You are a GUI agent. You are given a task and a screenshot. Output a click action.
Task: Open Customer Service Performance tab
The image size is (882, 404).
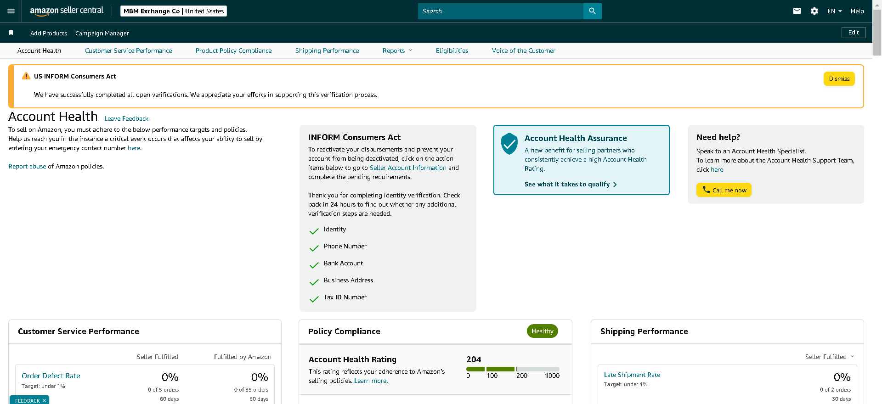tap(128, 50)
